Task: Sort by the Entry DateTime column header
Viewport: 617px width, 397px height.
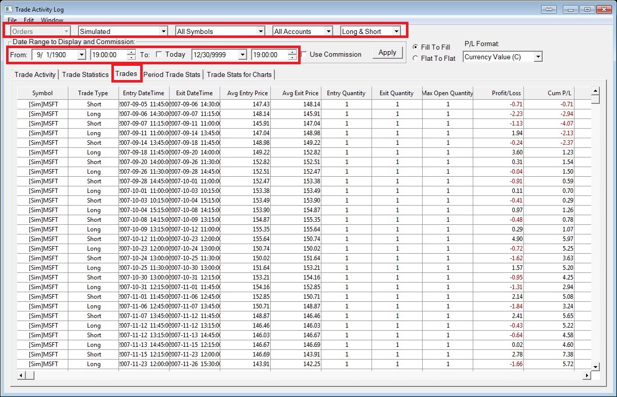Action: coord(144,93)
